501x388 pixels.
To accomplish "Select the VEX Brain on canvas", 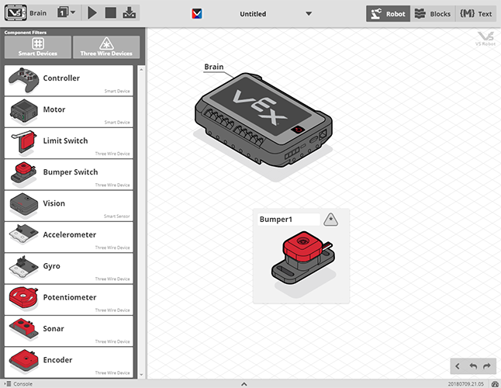I will 263,120.
